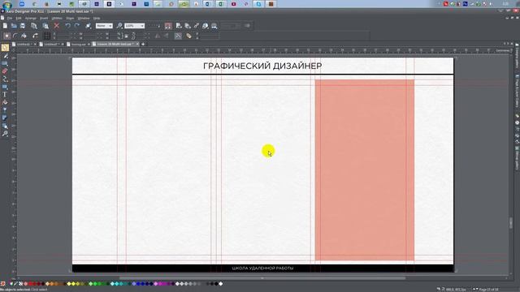Image resolution: width=520 pixels, height=292 pixels.
Task: Click the eyedropper on the color line
Action: pos(15,284)
